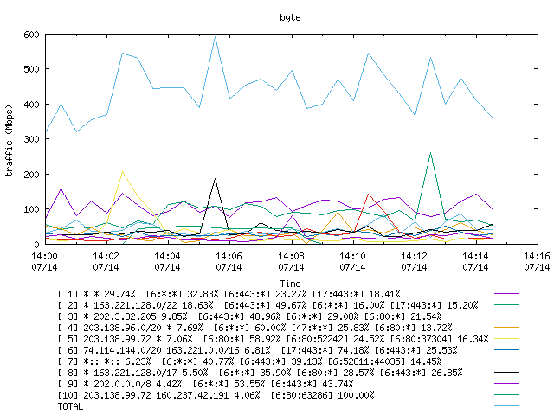Click green series spike near 14:12:30

tap(430, 153)
